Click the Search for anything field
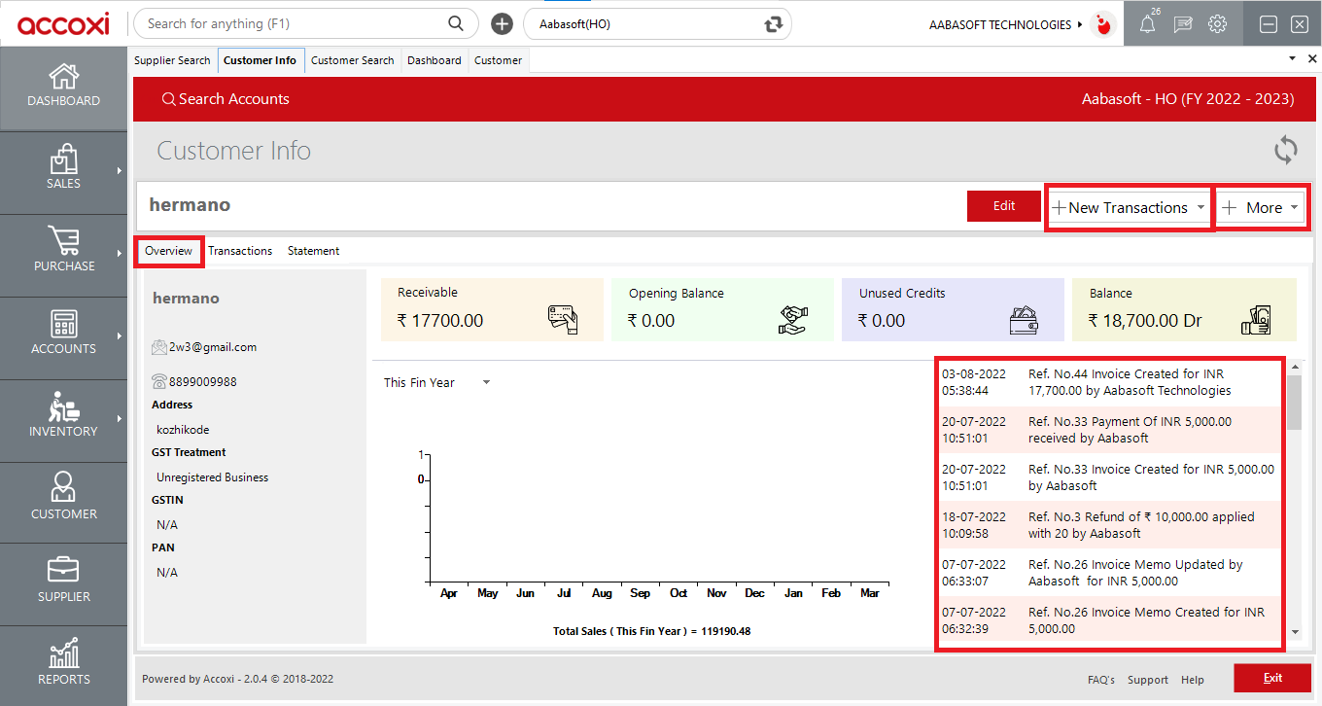The width and height of the screenshot is (1322, 706). [306, 23]
